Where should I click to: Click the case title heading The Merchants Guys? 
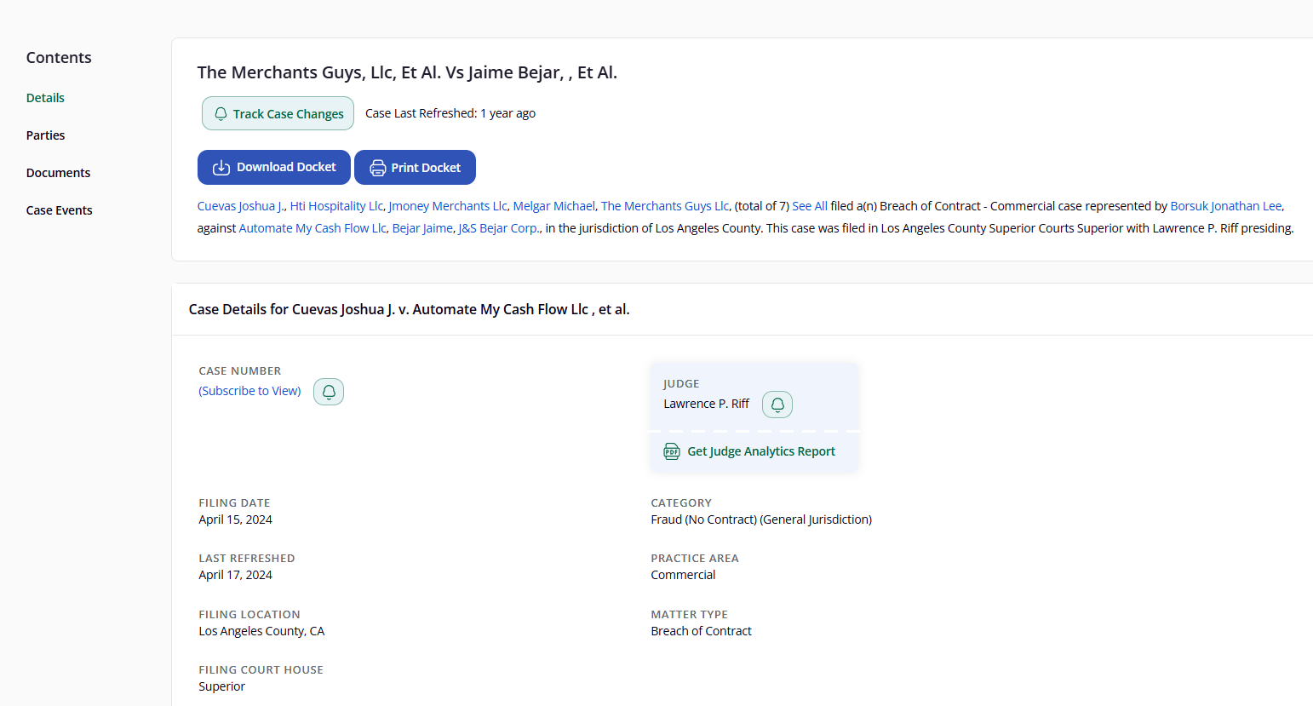point(407,72)
